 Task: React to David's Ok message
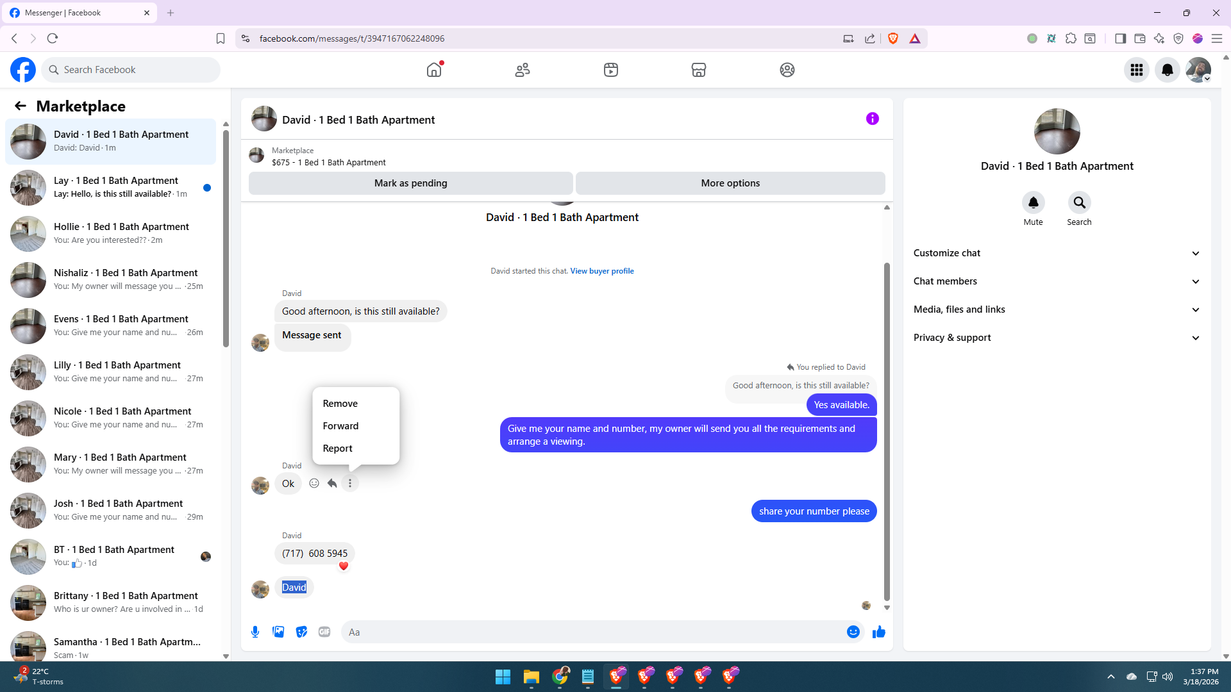coord(314,483)
